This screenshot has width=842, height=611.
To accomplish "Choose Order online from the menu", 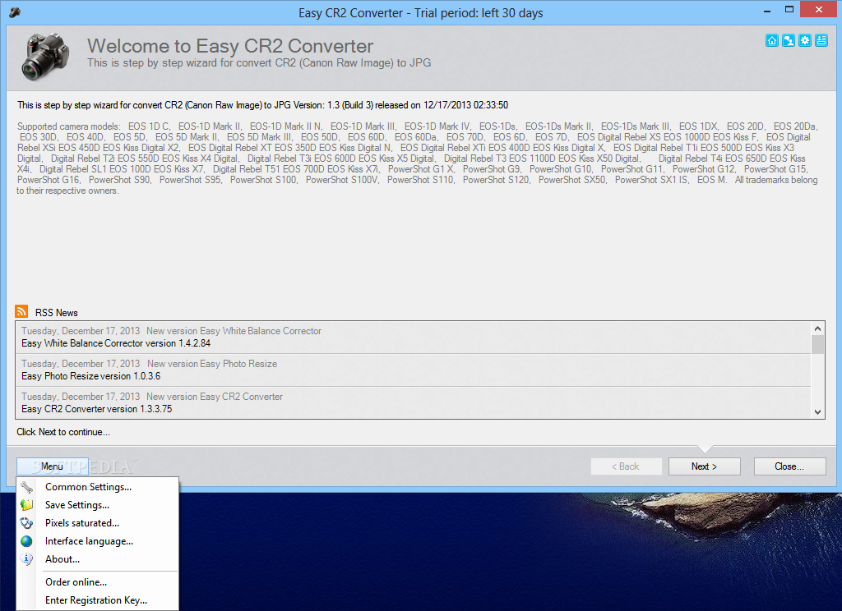I will [97, 582].
